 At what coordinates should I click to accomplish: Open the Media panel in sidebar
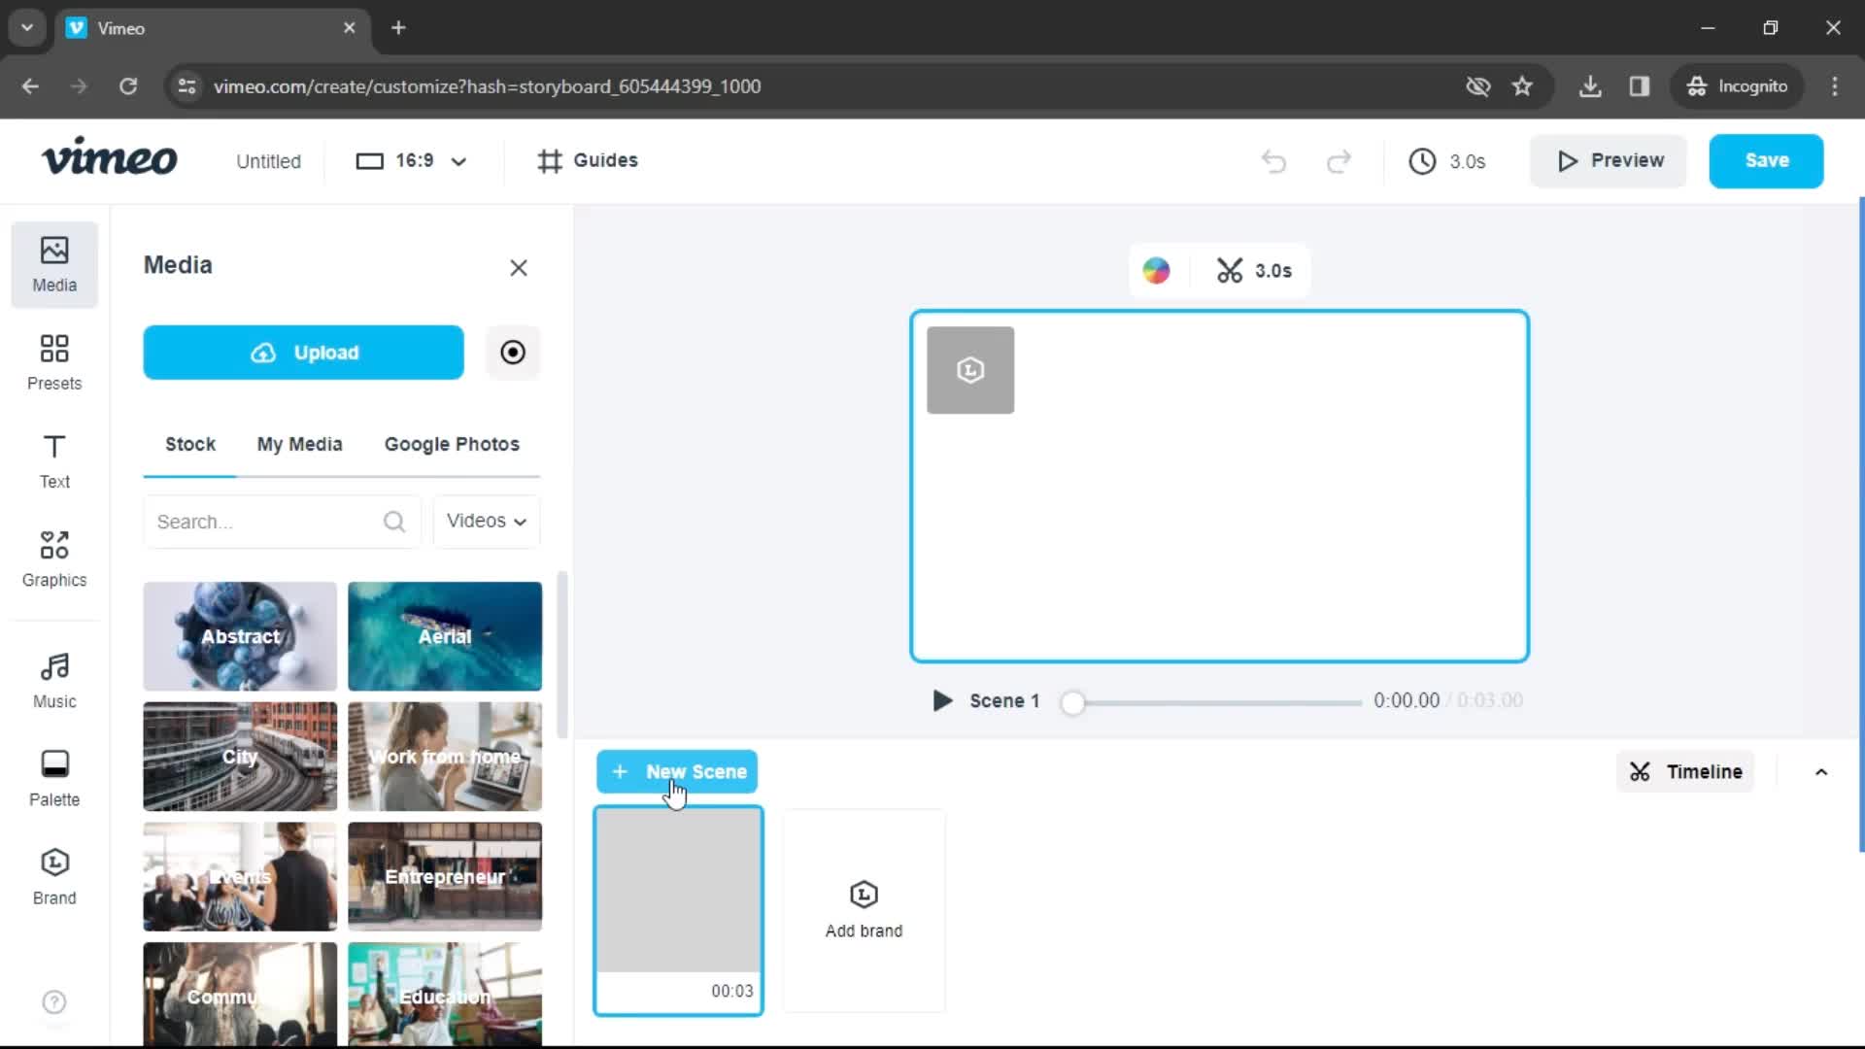(54, 264)
